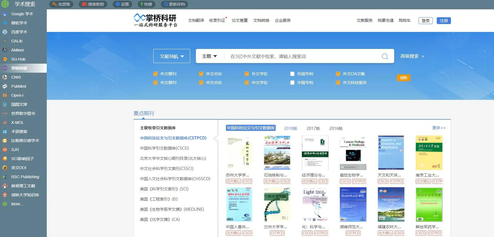Toggle 外文OA文献 checkbox
The width and height of the screenshot is (494, 237).
point(338,74)
